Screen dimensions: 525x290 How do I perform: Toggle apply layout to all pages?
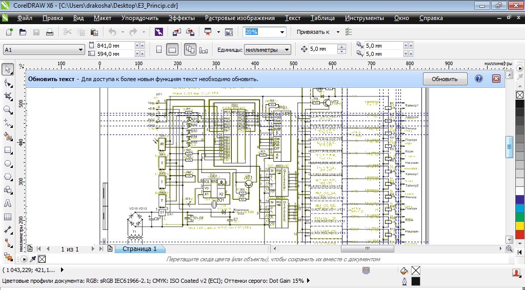[190, 50]
